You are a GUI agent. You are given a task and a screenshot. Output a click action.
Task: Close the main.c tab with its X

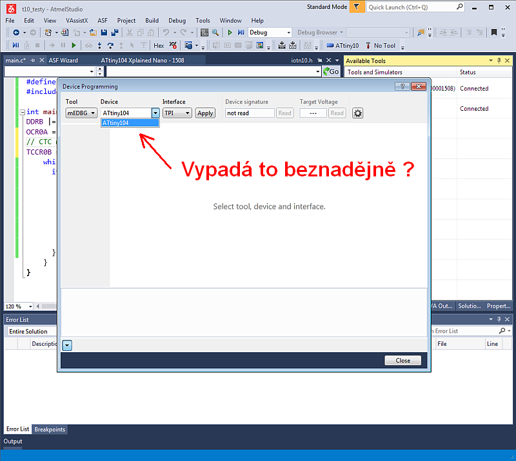[42, 60]
